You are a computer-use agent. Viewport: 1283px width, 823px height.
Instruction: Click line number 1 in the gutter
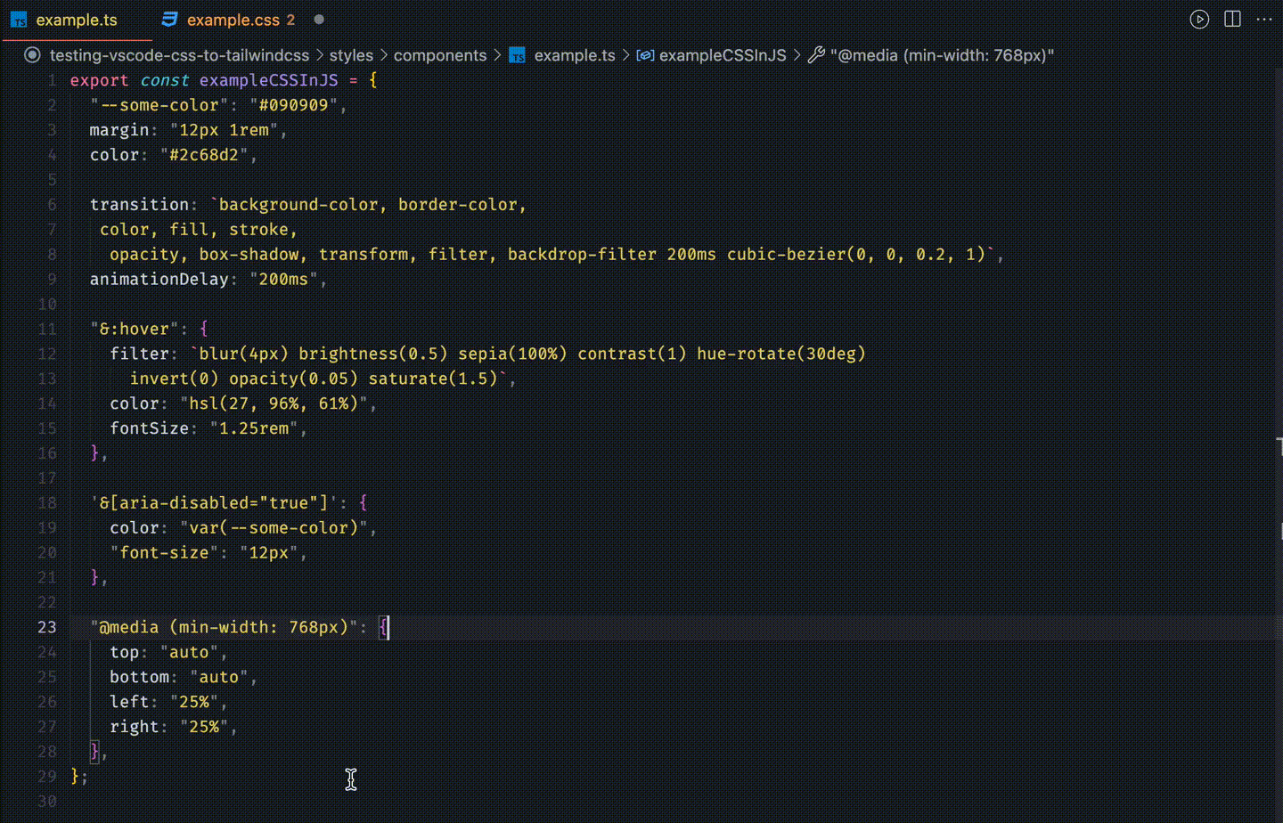(52, 80)
